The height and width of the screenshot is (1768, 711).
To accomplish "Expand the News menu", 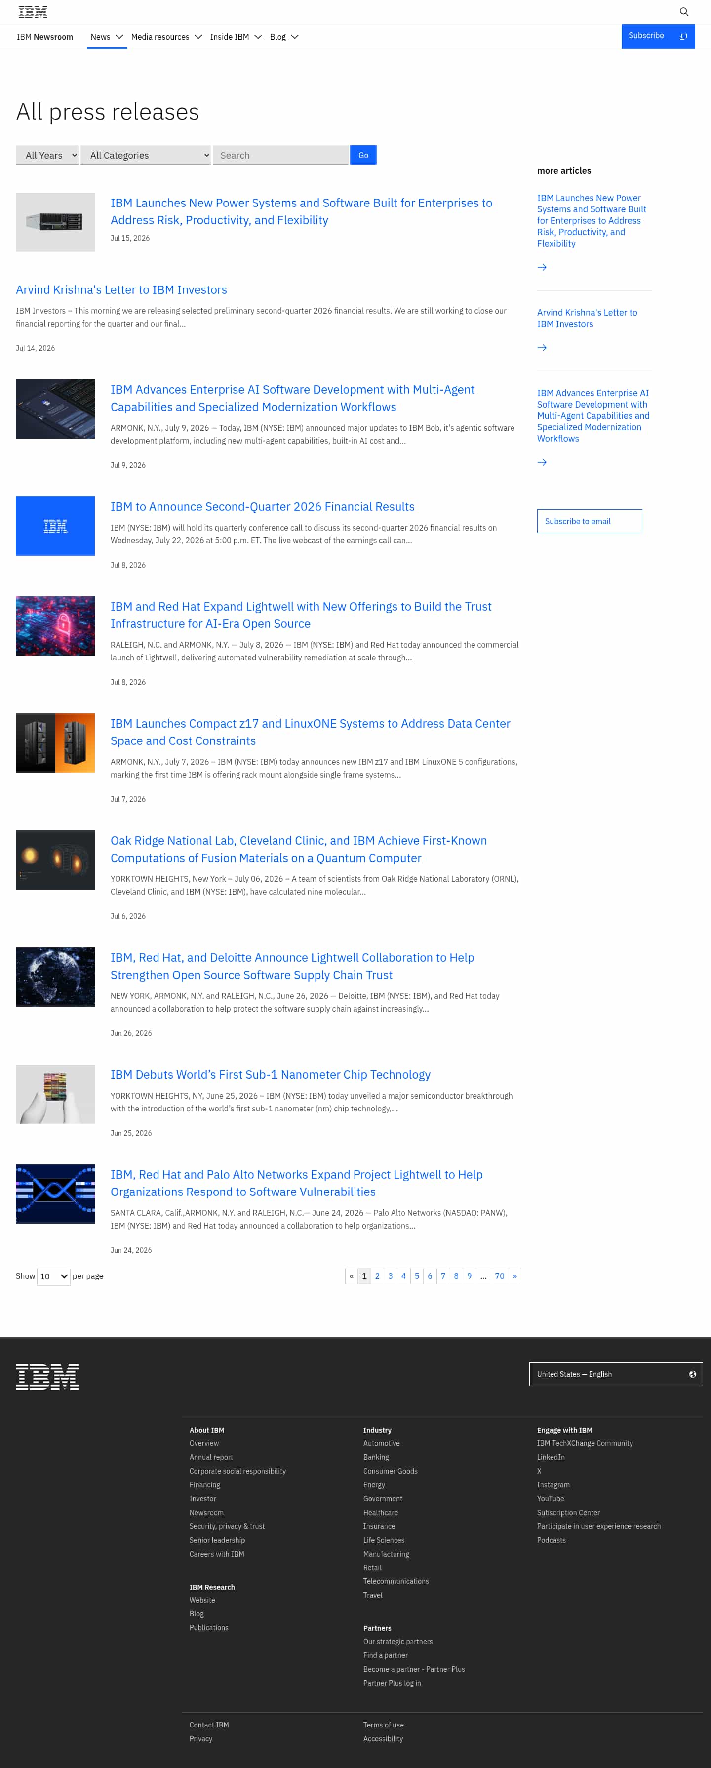I will (x=107, y=37).
